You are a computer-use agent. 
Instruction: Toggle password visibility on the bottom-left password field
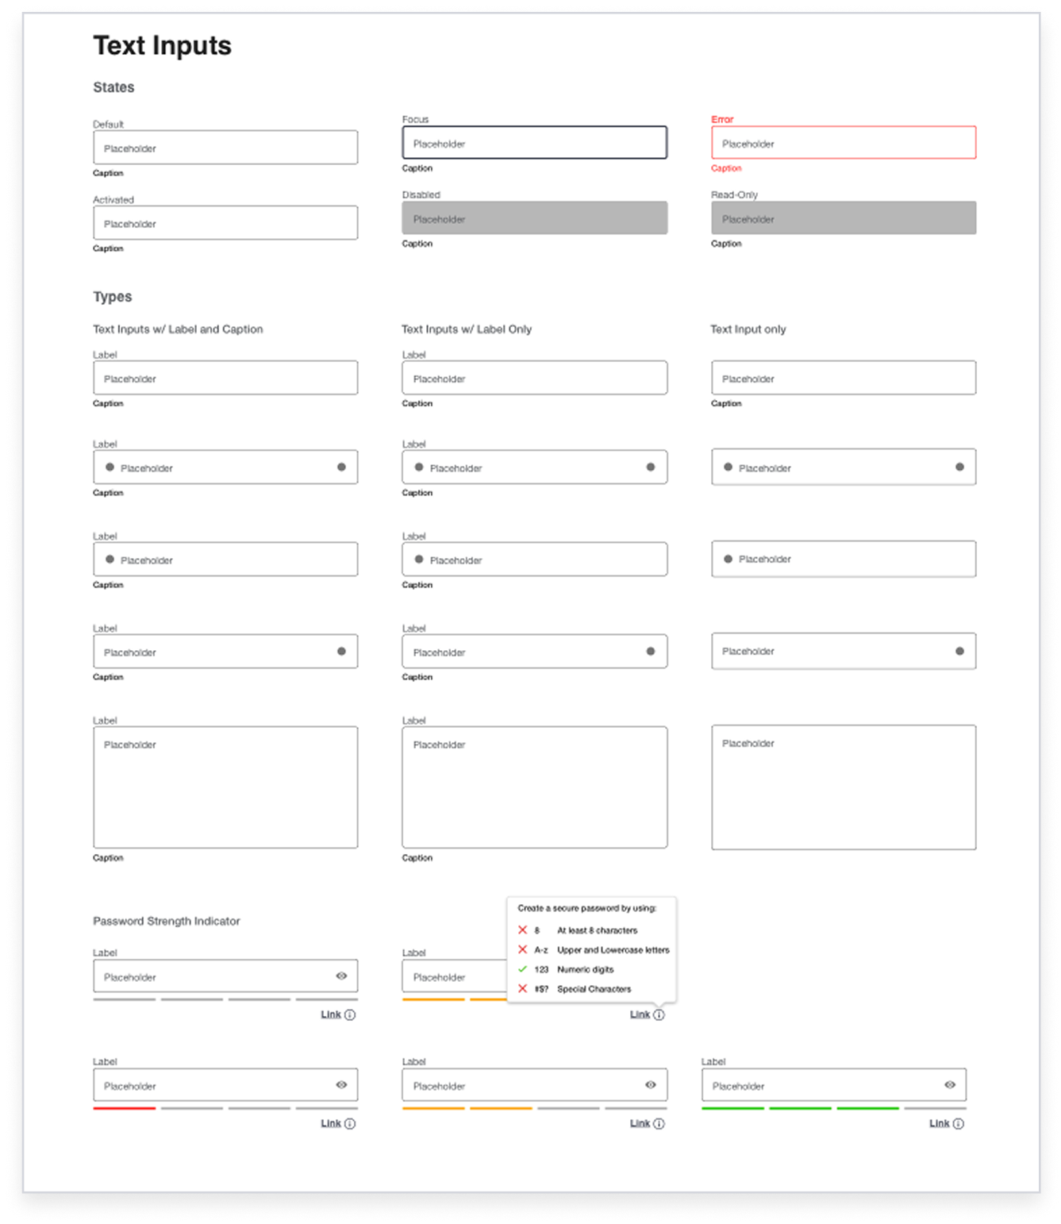pos(343,1084)
